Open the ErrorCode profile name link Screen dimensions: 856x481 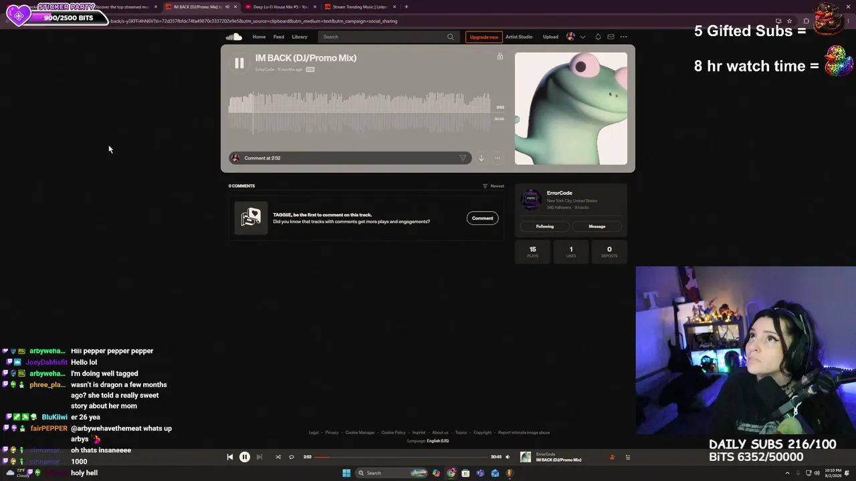point(559,193)
